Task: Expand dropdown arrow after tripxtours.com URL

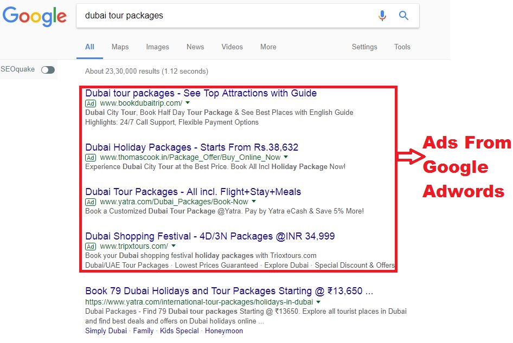Action: click(174, 245)
